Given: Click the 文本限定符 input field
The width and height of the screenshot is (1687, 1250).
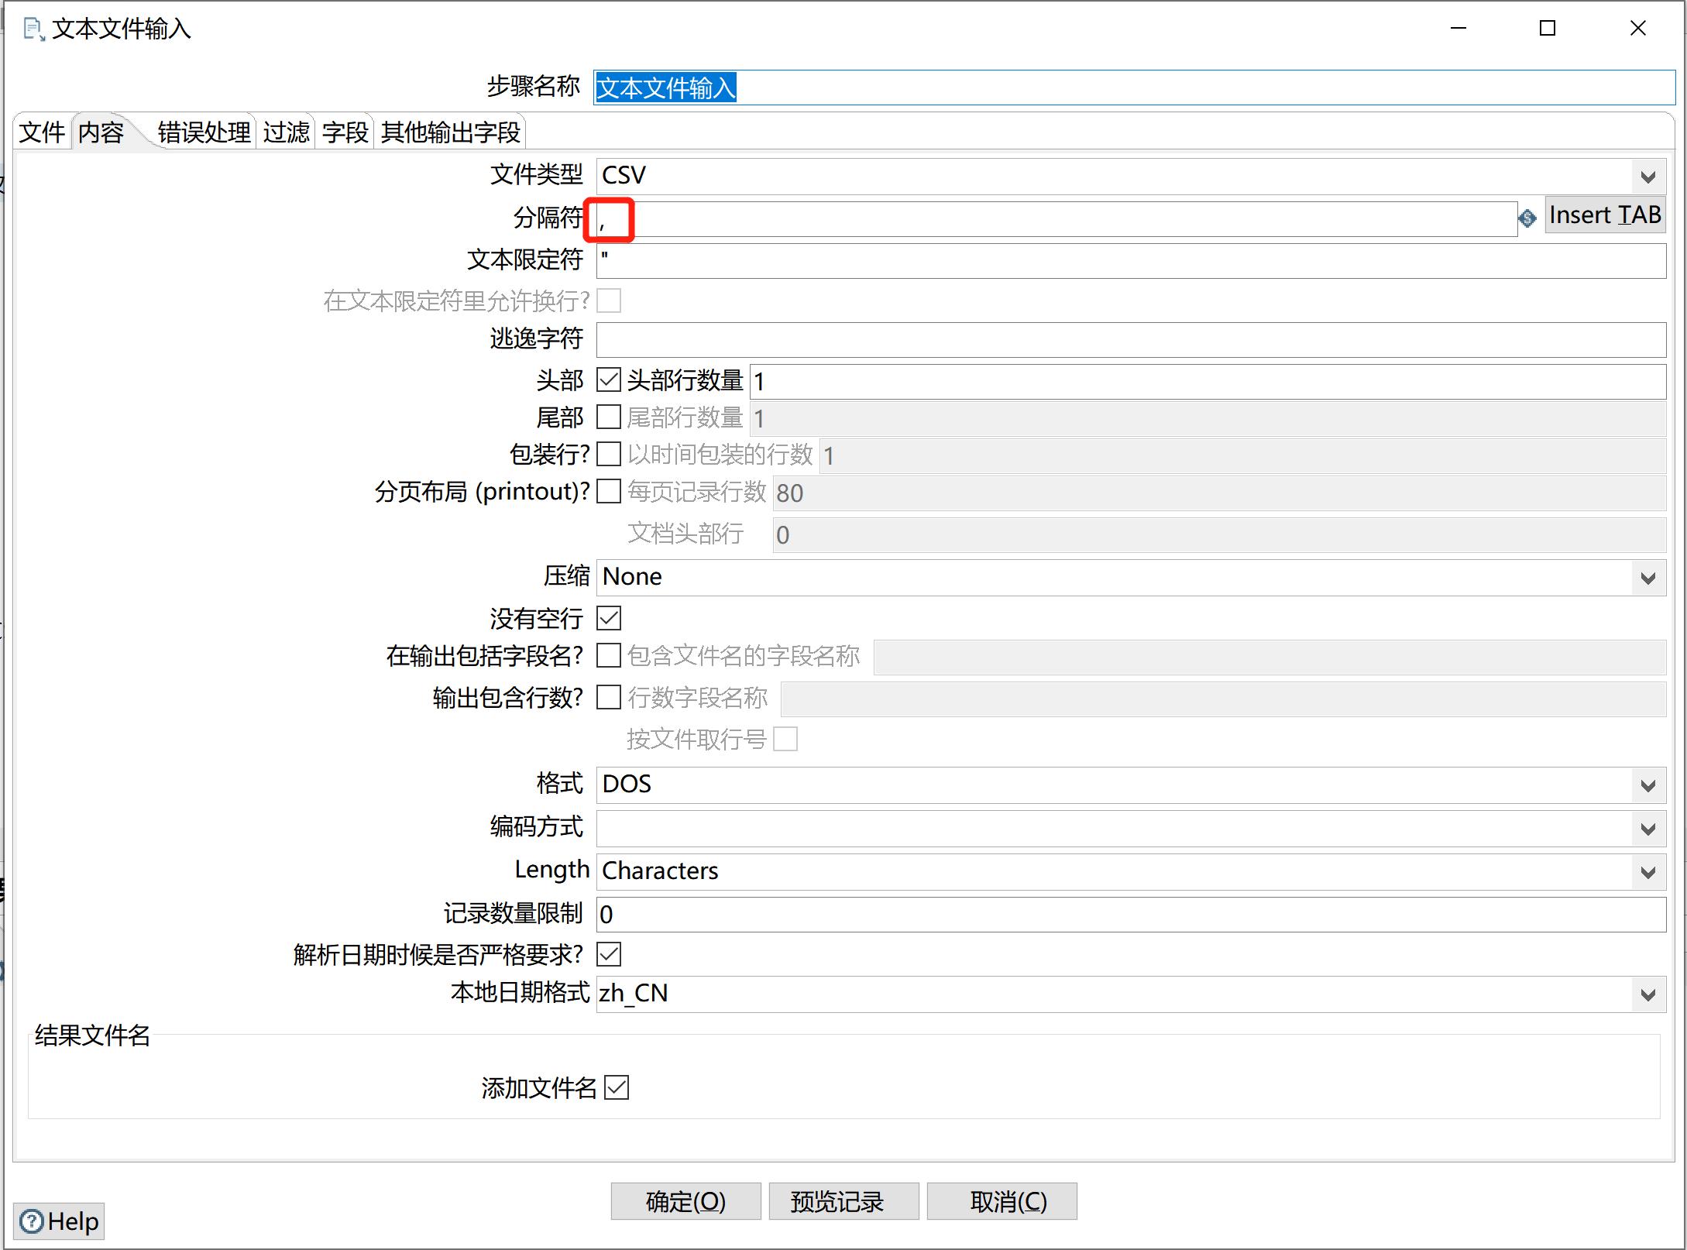Looking at the screenshot, I should (x=1131, y=261).
